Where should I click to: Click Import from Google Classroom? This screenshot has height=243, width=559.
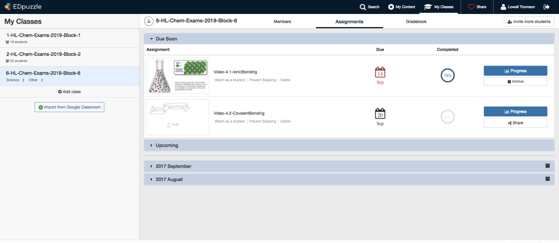coord(69,107)
